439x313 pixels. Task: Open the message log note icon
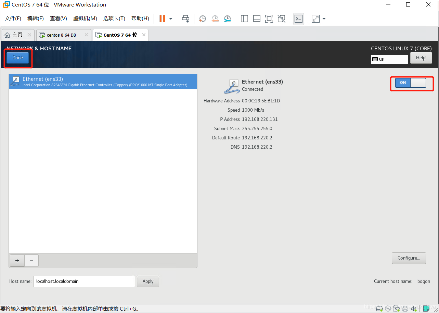tap(426, 309)
